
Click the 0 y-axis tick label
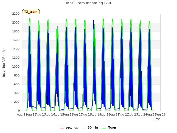pos(19,111)
